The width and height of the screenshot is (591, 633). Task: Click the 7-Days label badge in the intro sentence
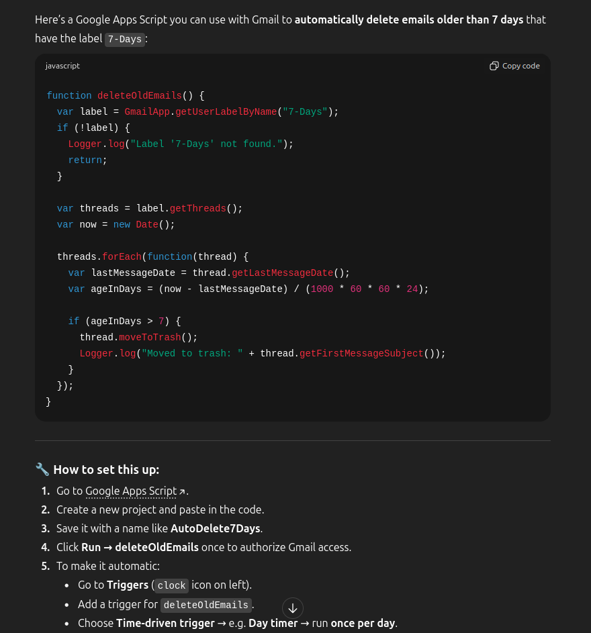click(125, 39)
